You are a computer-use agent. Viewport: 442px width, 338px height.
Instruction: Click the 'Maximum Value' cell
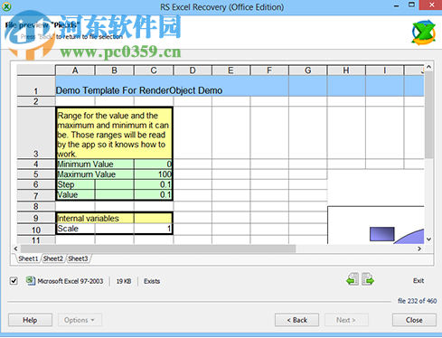click(95, 174)
